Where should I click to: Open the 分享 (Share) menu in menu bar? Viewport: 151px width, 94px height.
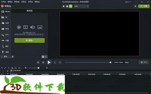(x=30, y=2)
